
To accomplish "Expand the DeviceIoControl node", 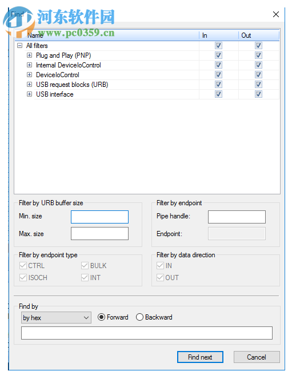I will click(29, 74).
